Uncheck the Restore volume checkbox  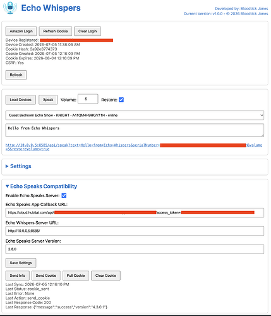tap(121, 100)
